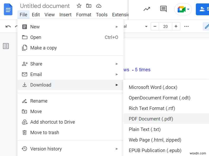Open Version history entry
The image size is (209, 156).
click(70, 149)
